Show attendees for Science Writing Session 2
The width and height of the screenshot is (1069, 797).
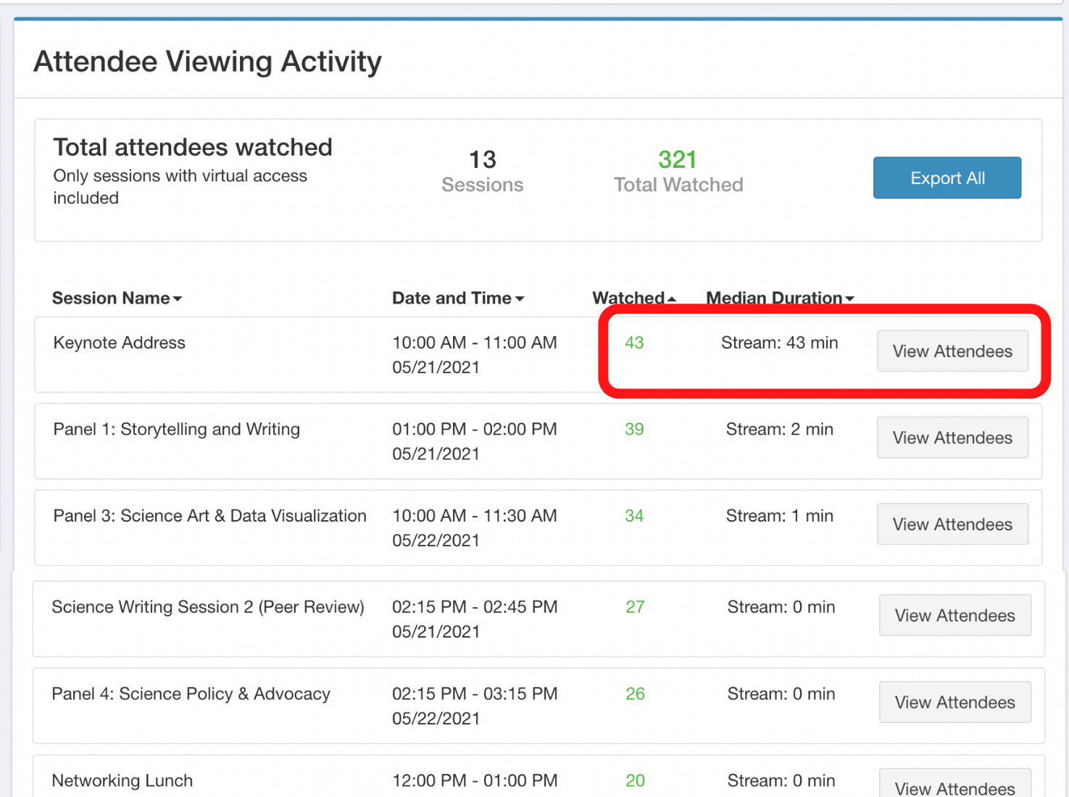click(x=954, y=616)
